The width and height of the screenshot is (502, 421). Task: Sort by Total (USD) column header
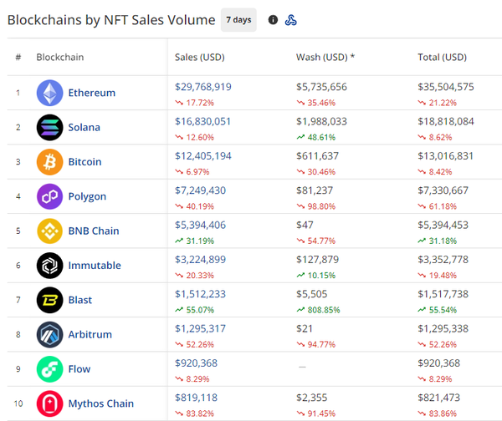coord(442,58)
